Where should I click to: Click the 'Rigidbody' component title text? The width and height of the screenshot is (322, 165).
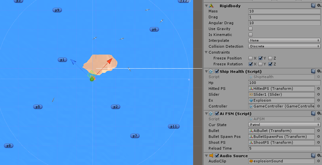[x=230, y=6]
